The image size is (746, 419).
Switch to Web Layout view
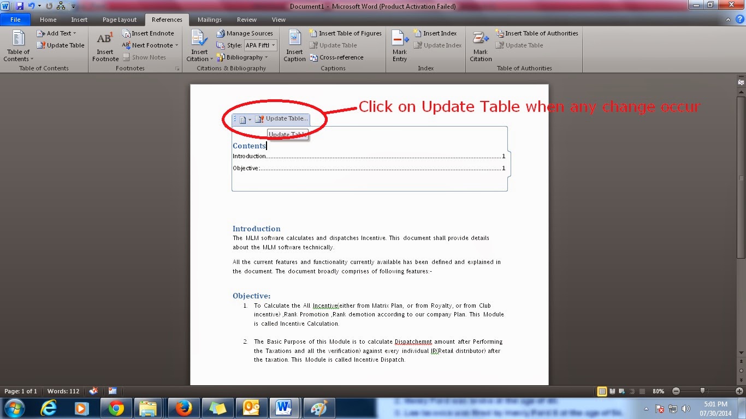[x=622, y=391]
